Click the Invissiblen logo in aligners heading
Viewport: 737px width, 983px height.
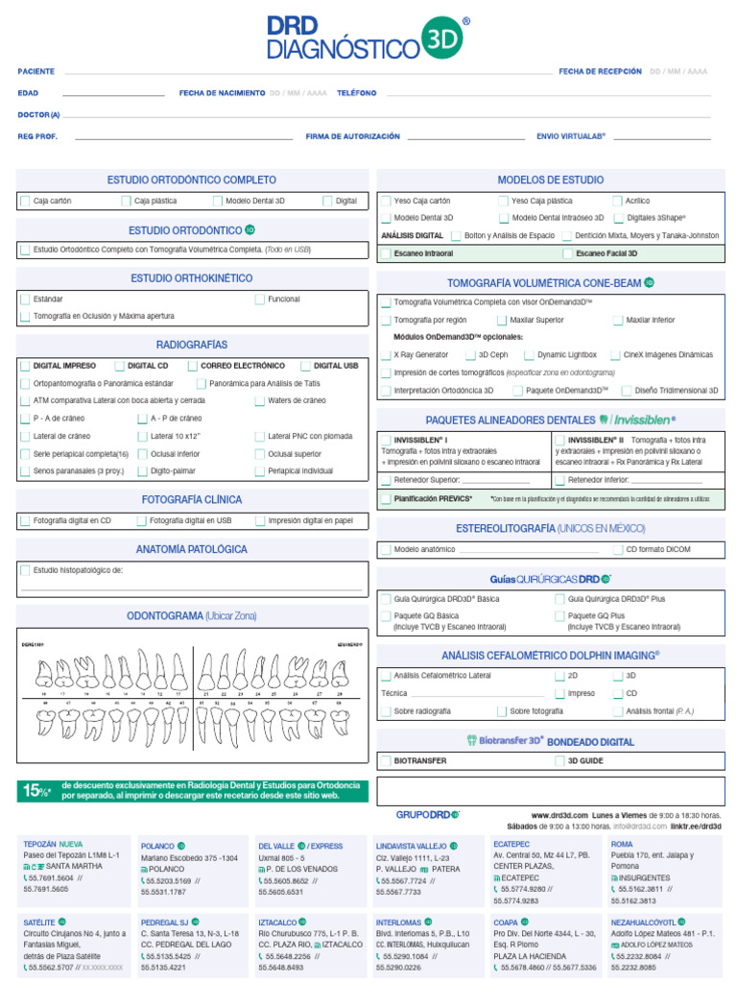point(637,420)
